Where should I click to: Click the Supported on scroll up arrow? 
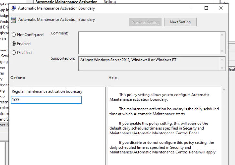(222, 60)
